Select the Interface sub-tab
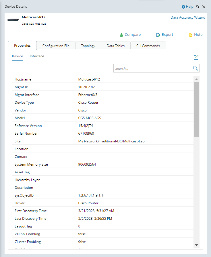 37,56
